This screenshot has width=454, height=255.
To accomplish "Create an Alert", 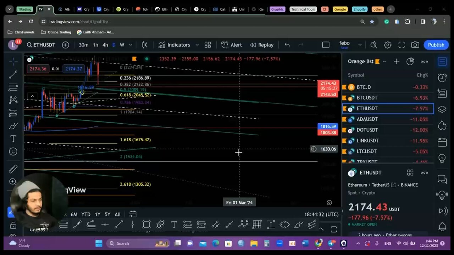I will [232, 45].
